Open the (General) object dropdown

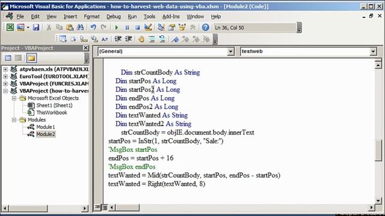(x=230, y=52)
